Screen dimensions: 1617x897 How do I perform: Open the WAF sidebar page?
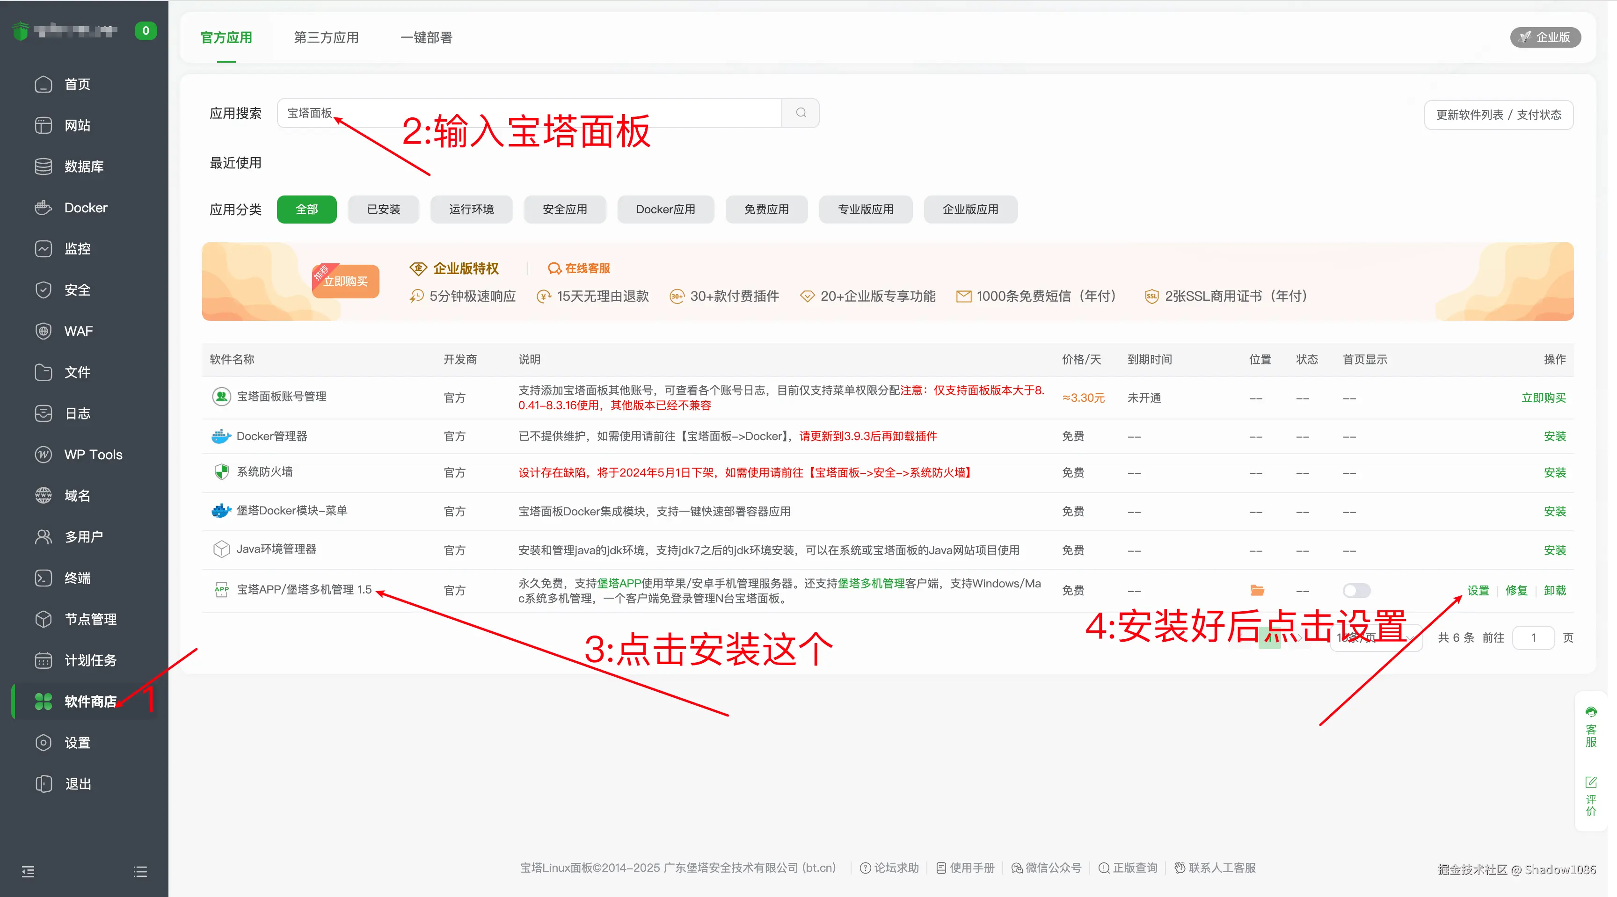point(78,331)
